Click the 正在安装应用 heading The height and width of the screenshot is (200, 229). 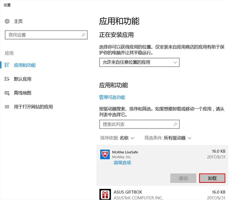tap(116, 35)
